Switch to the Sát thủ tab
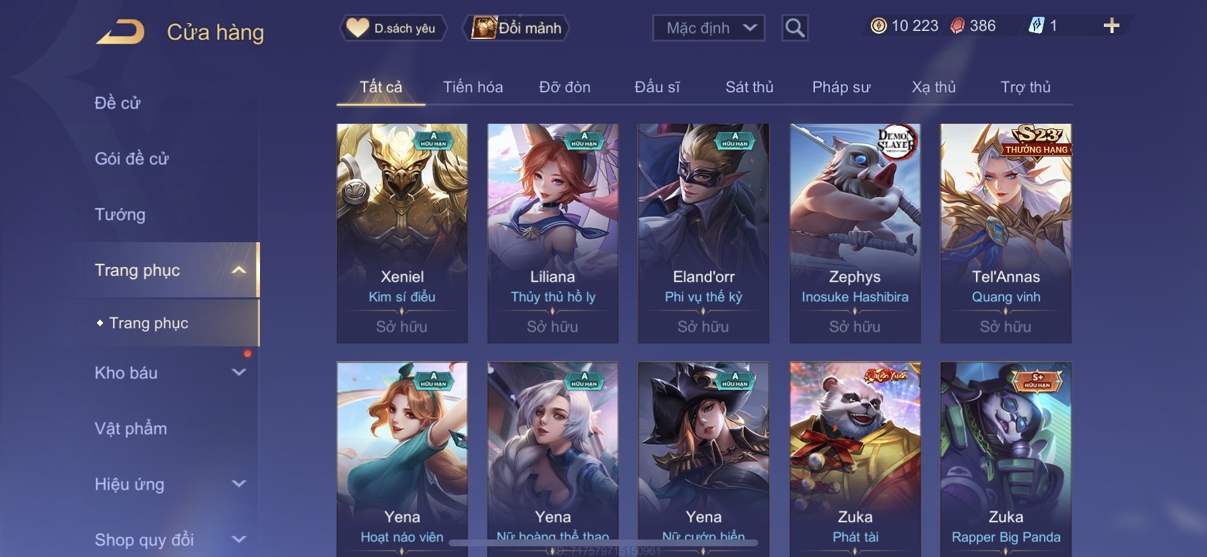The width and height of the screenshot is (1207, 557). [749, 87]
